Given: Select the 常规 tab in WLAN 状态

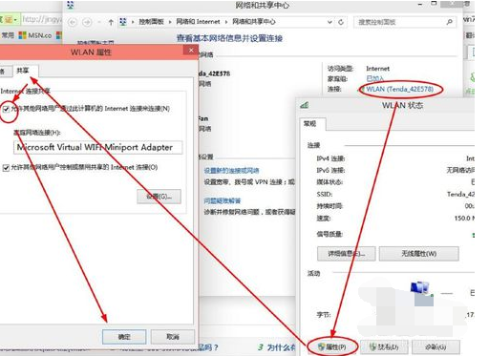Looking at the screenshot, I should click(310, 123).
